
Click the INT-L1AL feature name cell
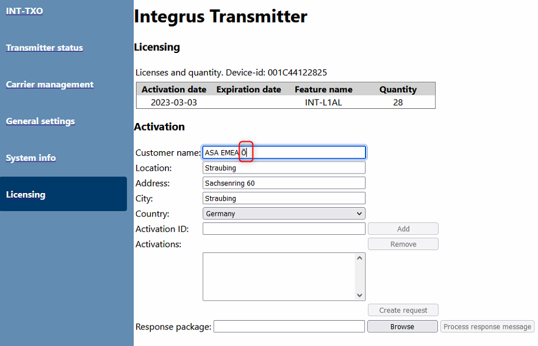click(324, 102)
